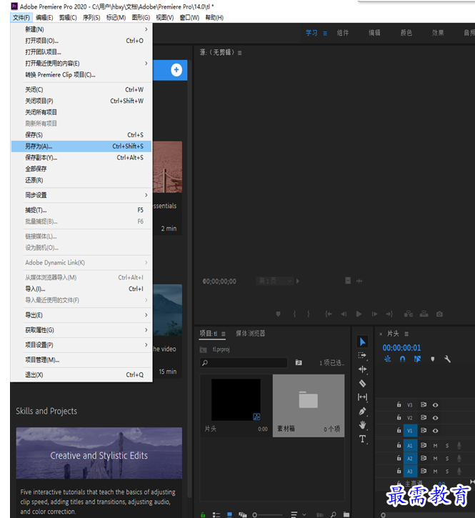
Task: Switch to the 效果 workspace tab
Action: pos(438,33)
